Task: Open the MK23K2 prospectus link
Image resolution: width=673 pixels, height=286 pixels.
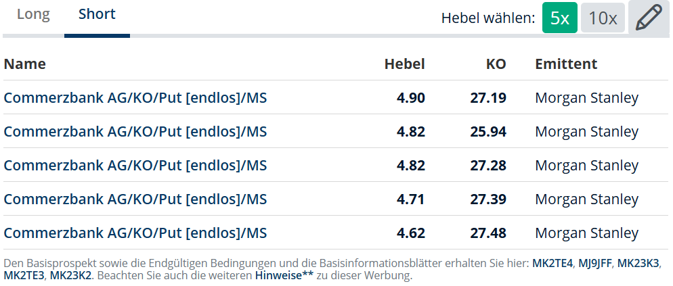Action: click(x=71, y=275)
